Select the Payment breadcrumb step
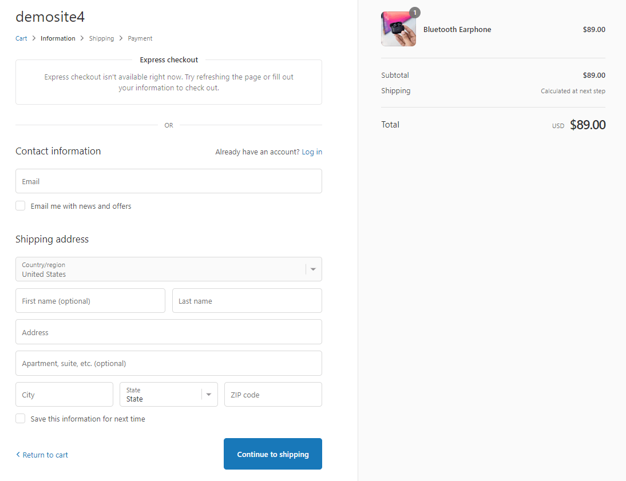Screen dimensions: 626x481 pos(140,38)
